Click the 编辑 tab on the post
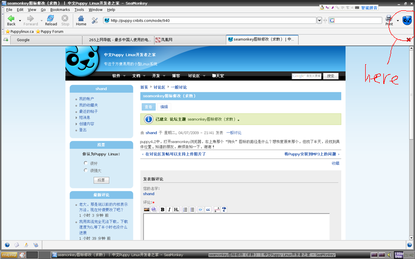Image resolution: width=415 pixels, height=259 pixels. pyautogui.click(x=164, y=107)
